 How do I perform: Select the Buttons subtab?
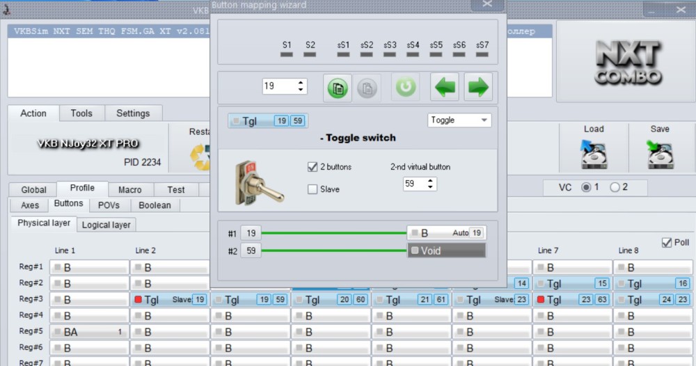click(x=68, y=203)
